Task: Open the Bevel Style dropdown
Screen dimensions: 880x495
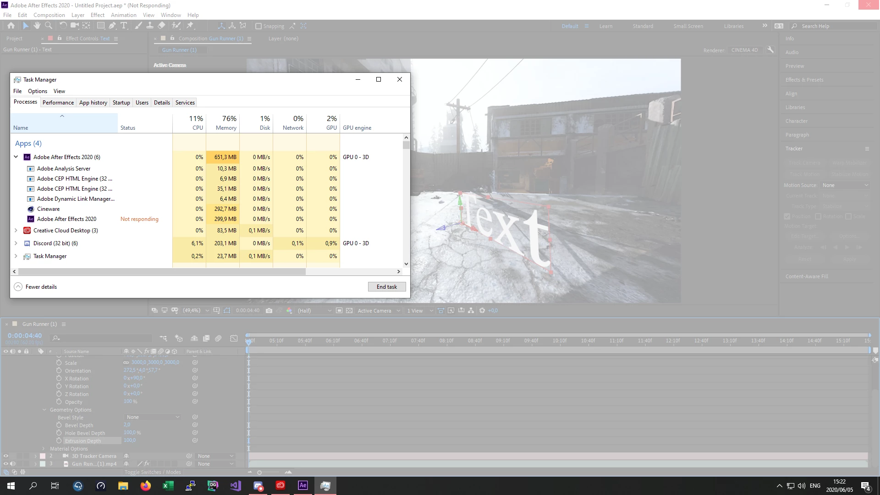Action: [x=153, y=417]
